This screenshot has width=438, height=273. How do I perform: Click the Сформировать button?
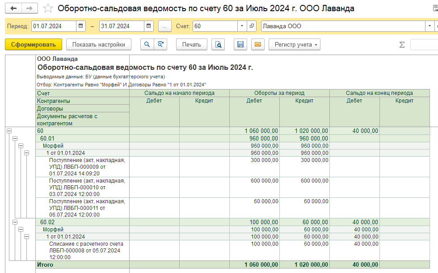tap(34, 44)
